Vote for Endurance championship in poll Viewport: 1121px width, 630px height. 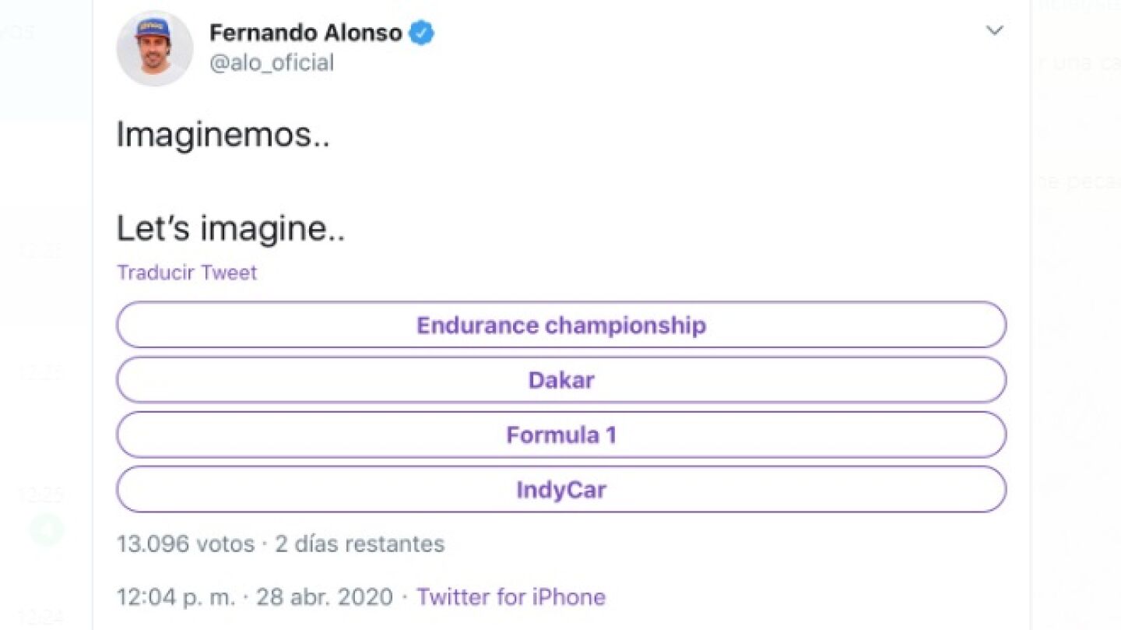(x=560, y=325)
